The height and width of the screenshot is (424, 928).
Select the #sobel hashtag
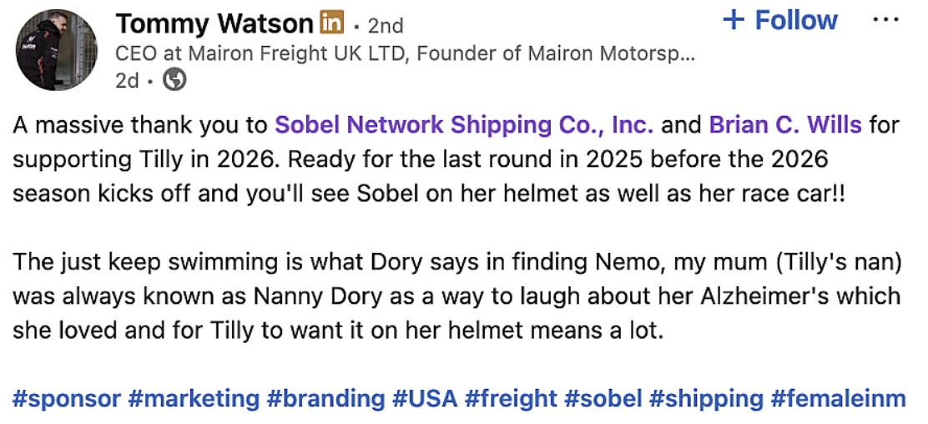[603, 398]
